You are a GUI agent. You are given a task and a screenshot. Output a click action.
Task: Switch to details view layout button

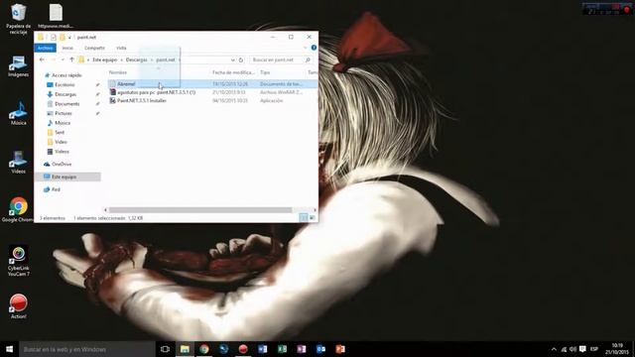tap(304, 218)
